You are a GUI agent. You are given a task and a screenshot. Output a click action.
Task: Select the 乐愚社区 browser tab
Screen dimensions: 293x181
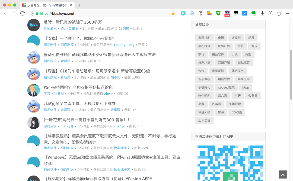point(43,5)
